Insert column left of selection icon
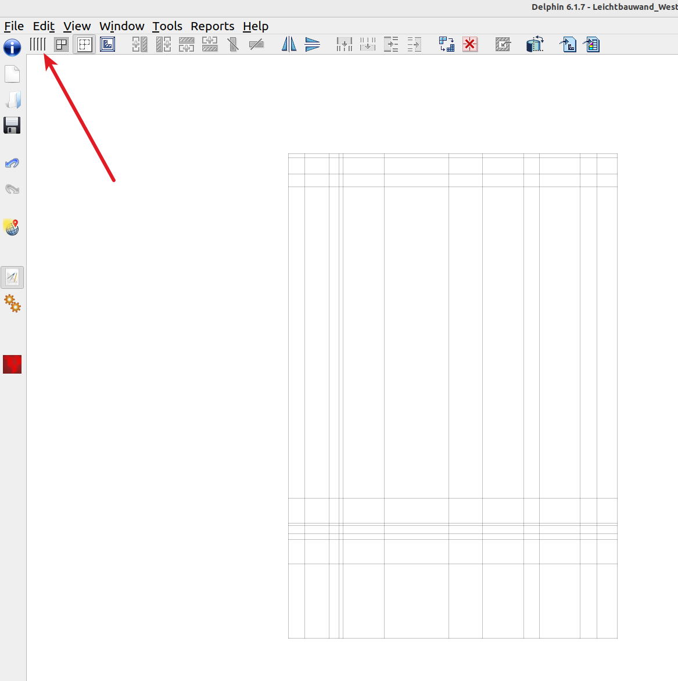This screenshot has width=678, height=681. pyautogui.click(x=140, y=44)
